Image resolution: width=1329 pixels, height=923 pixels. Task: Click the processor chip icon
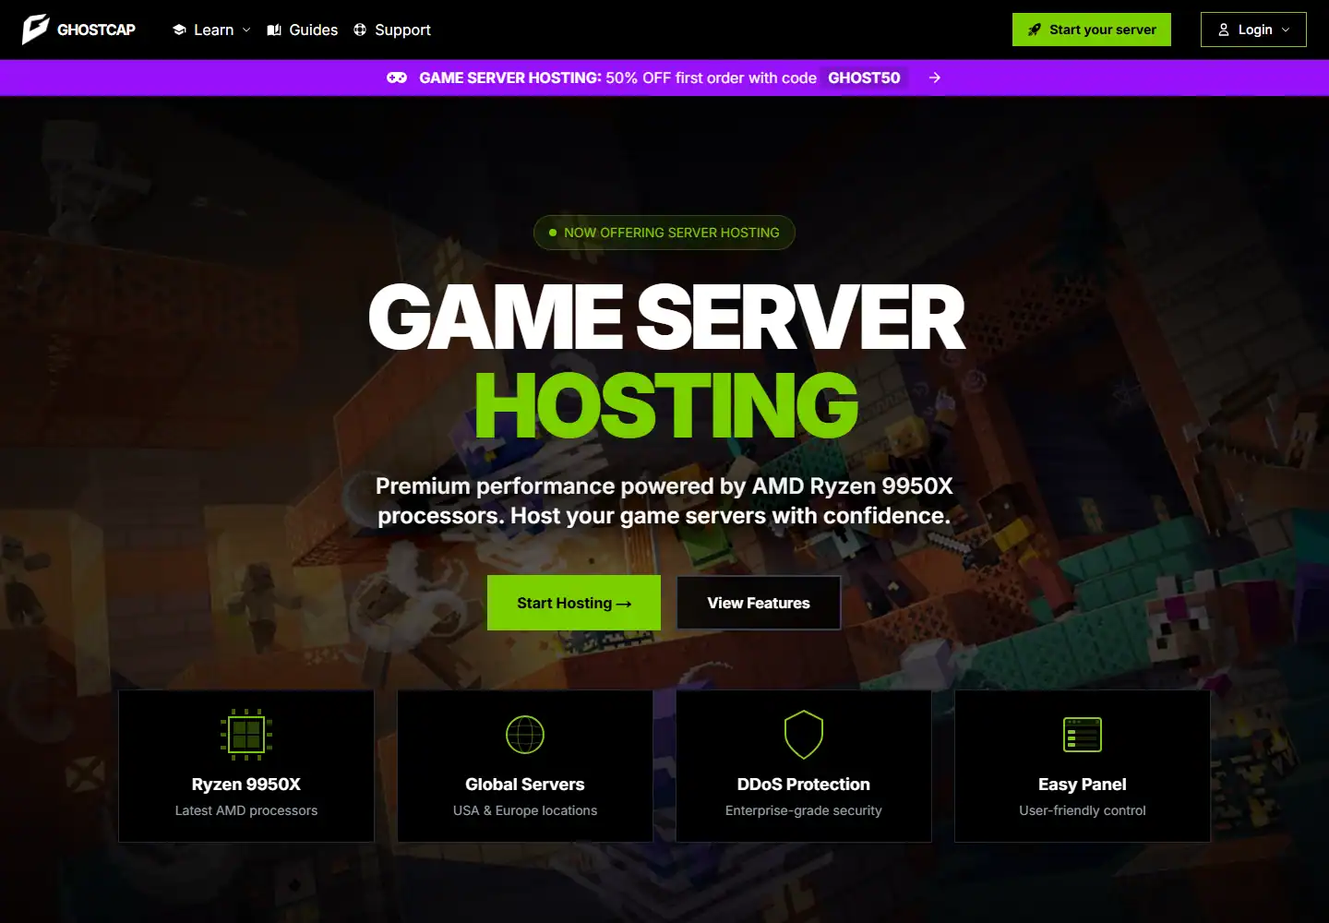click(246, 735)
